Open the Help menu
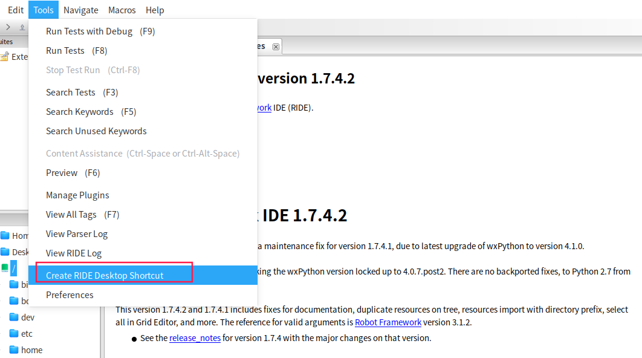This screenshot has height=358, width=642. click(x=155, y=10)
